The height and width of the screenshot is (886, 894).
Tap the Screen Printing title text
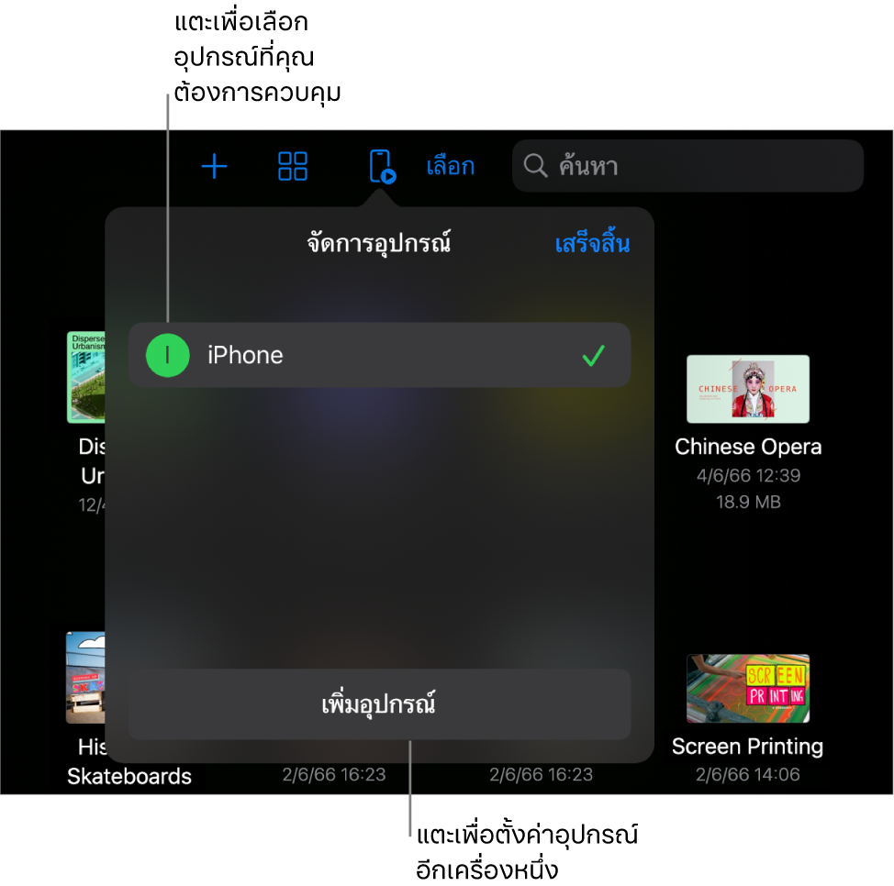[747, 747]
